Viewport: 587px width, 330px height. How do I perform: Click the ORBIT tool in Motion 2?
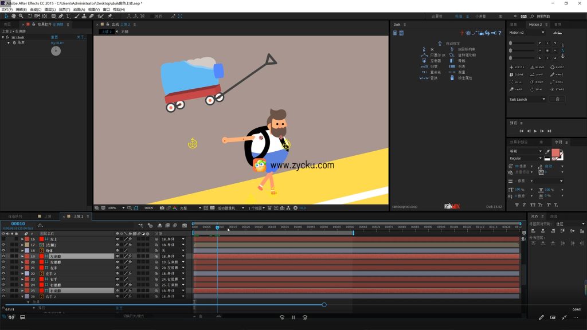(x=537, y=82)
